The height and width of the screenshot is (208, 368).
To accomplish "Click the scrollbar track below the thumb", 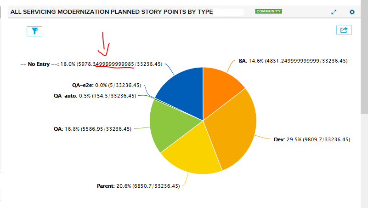I will click(364, 161).
